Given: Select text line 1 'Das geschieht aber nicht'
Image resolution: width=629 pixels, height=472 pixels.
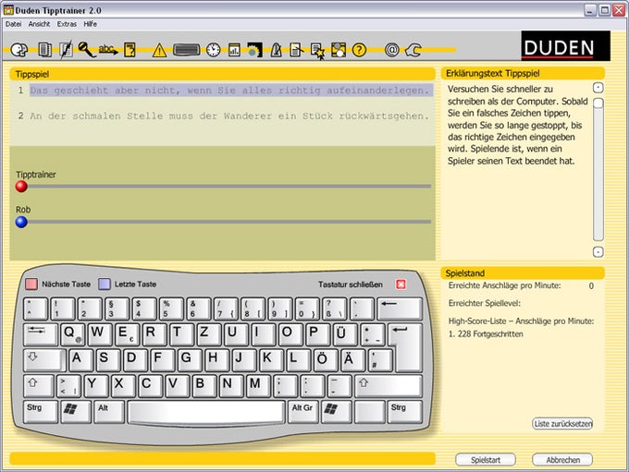Looking at the screenshot, I should (x=229, y=91).
